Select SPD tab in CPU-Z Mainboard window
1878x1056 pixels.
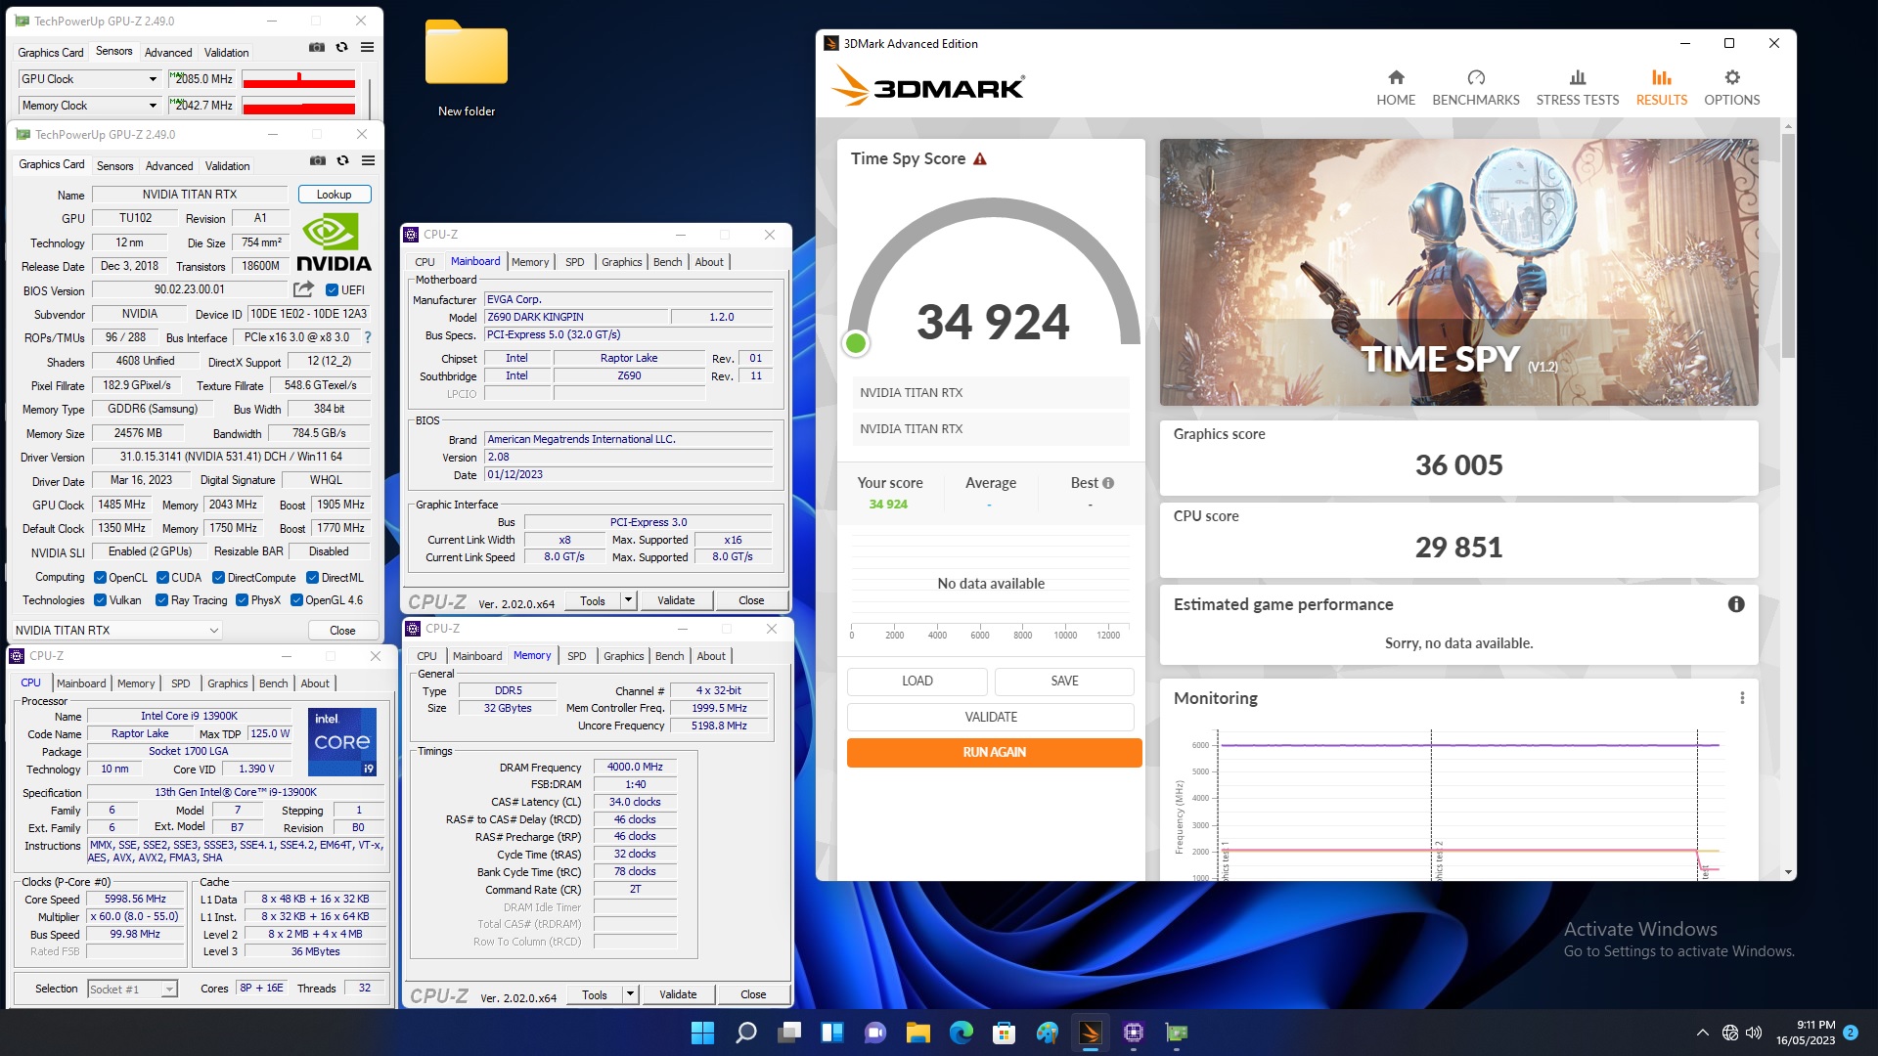point(575,262)
